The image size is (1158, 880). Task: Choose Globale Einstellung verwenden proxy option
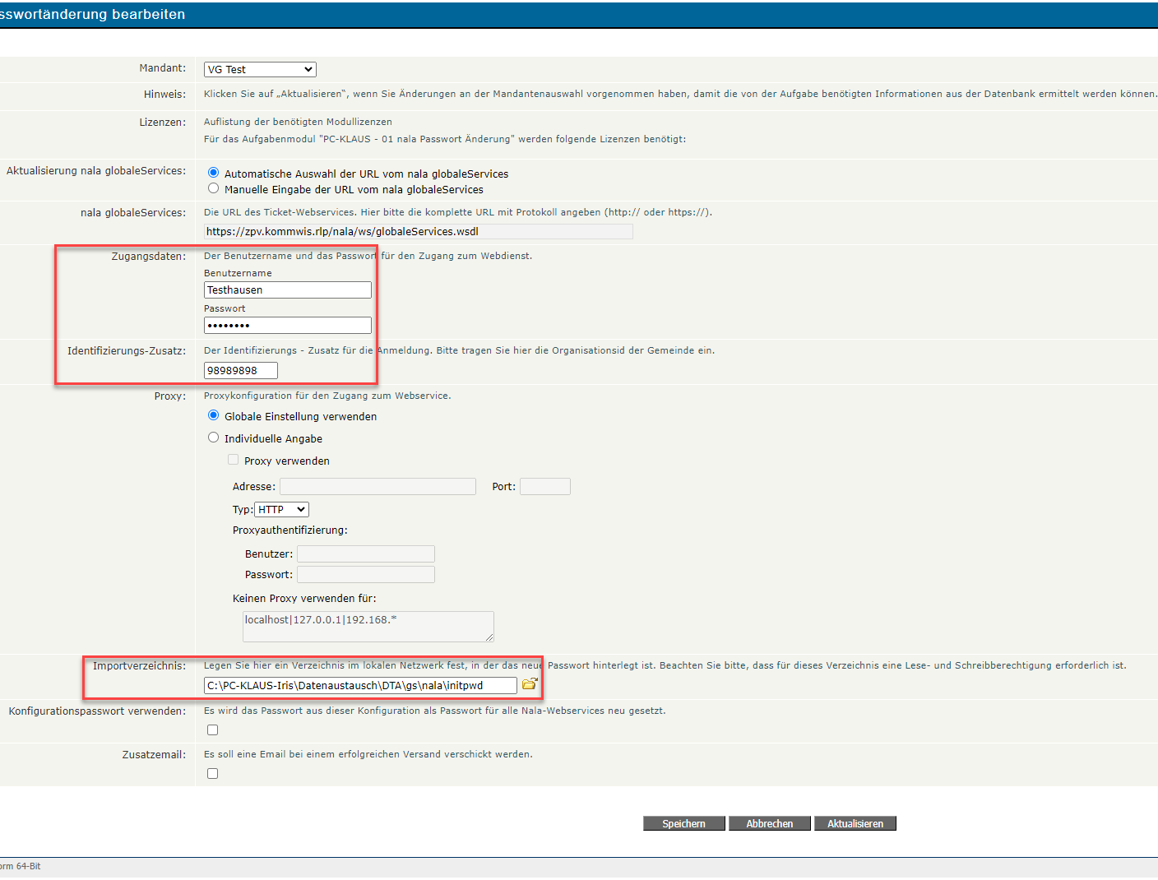point(214,415)
